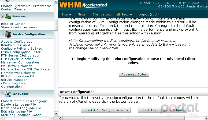
Task: Click the Languages section heading
Action: (20, 94)
